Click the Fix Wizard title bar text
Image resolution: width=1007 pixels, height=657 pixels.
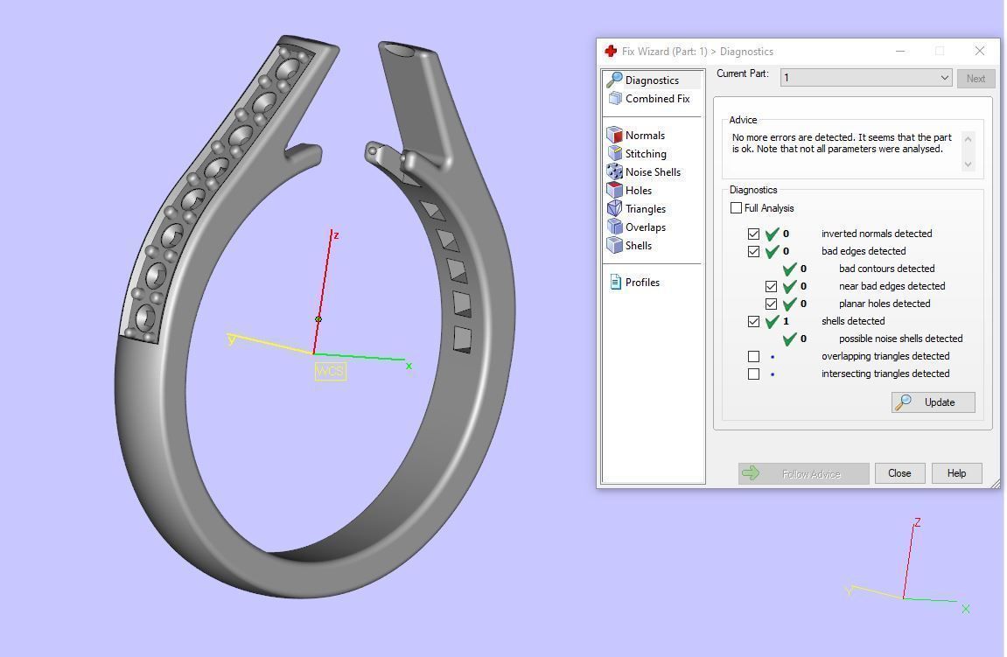(697, 52)
